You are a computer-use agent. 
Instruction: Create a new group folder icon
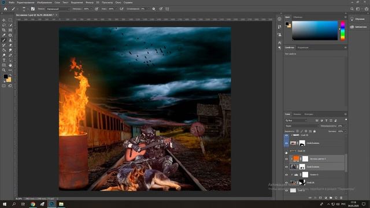pos(331,198)
